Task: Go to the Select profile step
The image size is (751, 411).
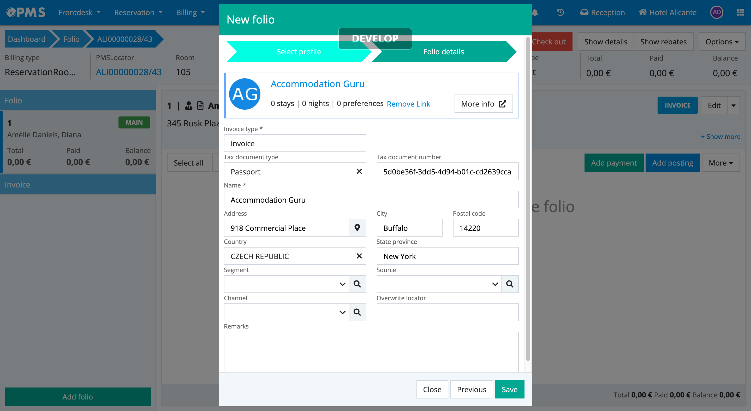Action: [298, 52]
